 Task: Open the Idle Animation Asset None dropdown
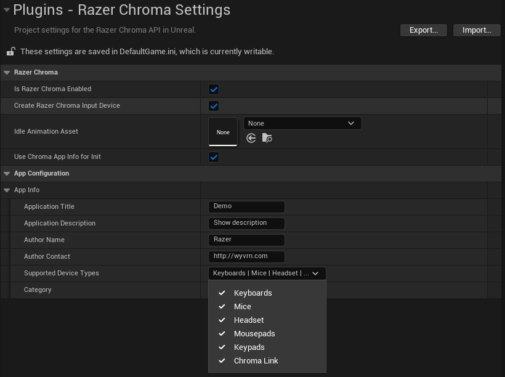(x=302, y=123)
